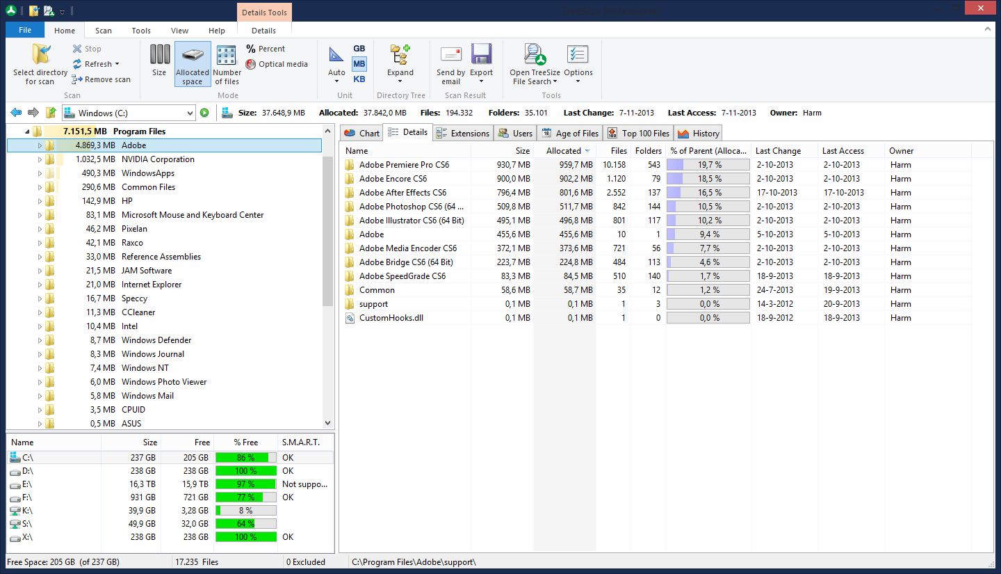Switch mode to Size
The width and height of the screenshot is (1001, 574).
pos(159,61)
